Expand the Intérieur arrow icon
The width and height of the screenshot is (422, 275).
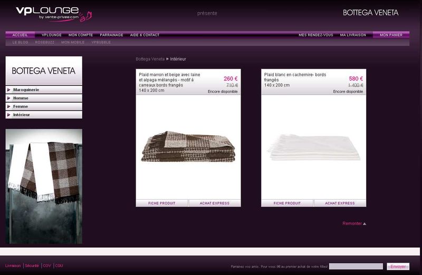[x=8, y=115]
